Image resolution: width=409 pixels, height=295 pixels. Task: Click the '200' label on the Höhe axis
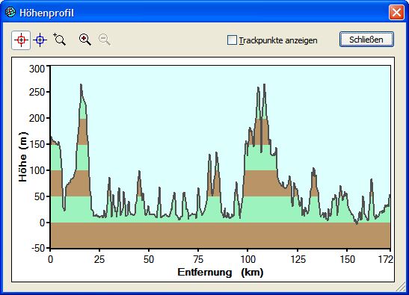coord(37,118)
